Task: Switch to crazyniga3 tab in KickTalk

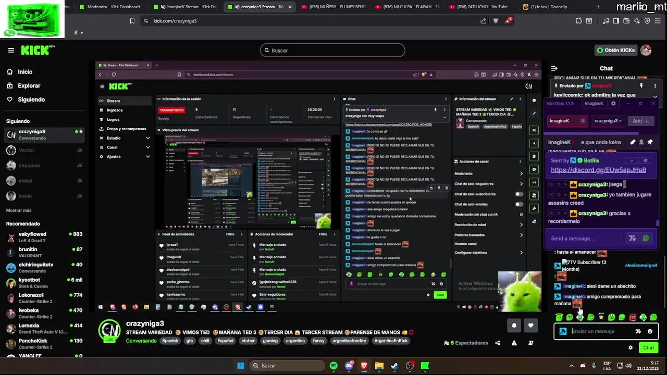Action: tap(609, 121)
